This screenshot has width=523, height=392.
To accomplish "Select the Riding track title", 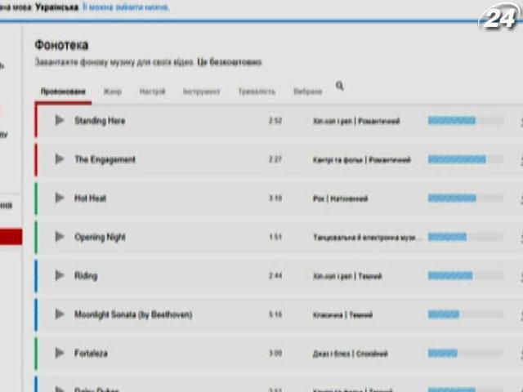I will pyautogui.click(x=86, y=276).
